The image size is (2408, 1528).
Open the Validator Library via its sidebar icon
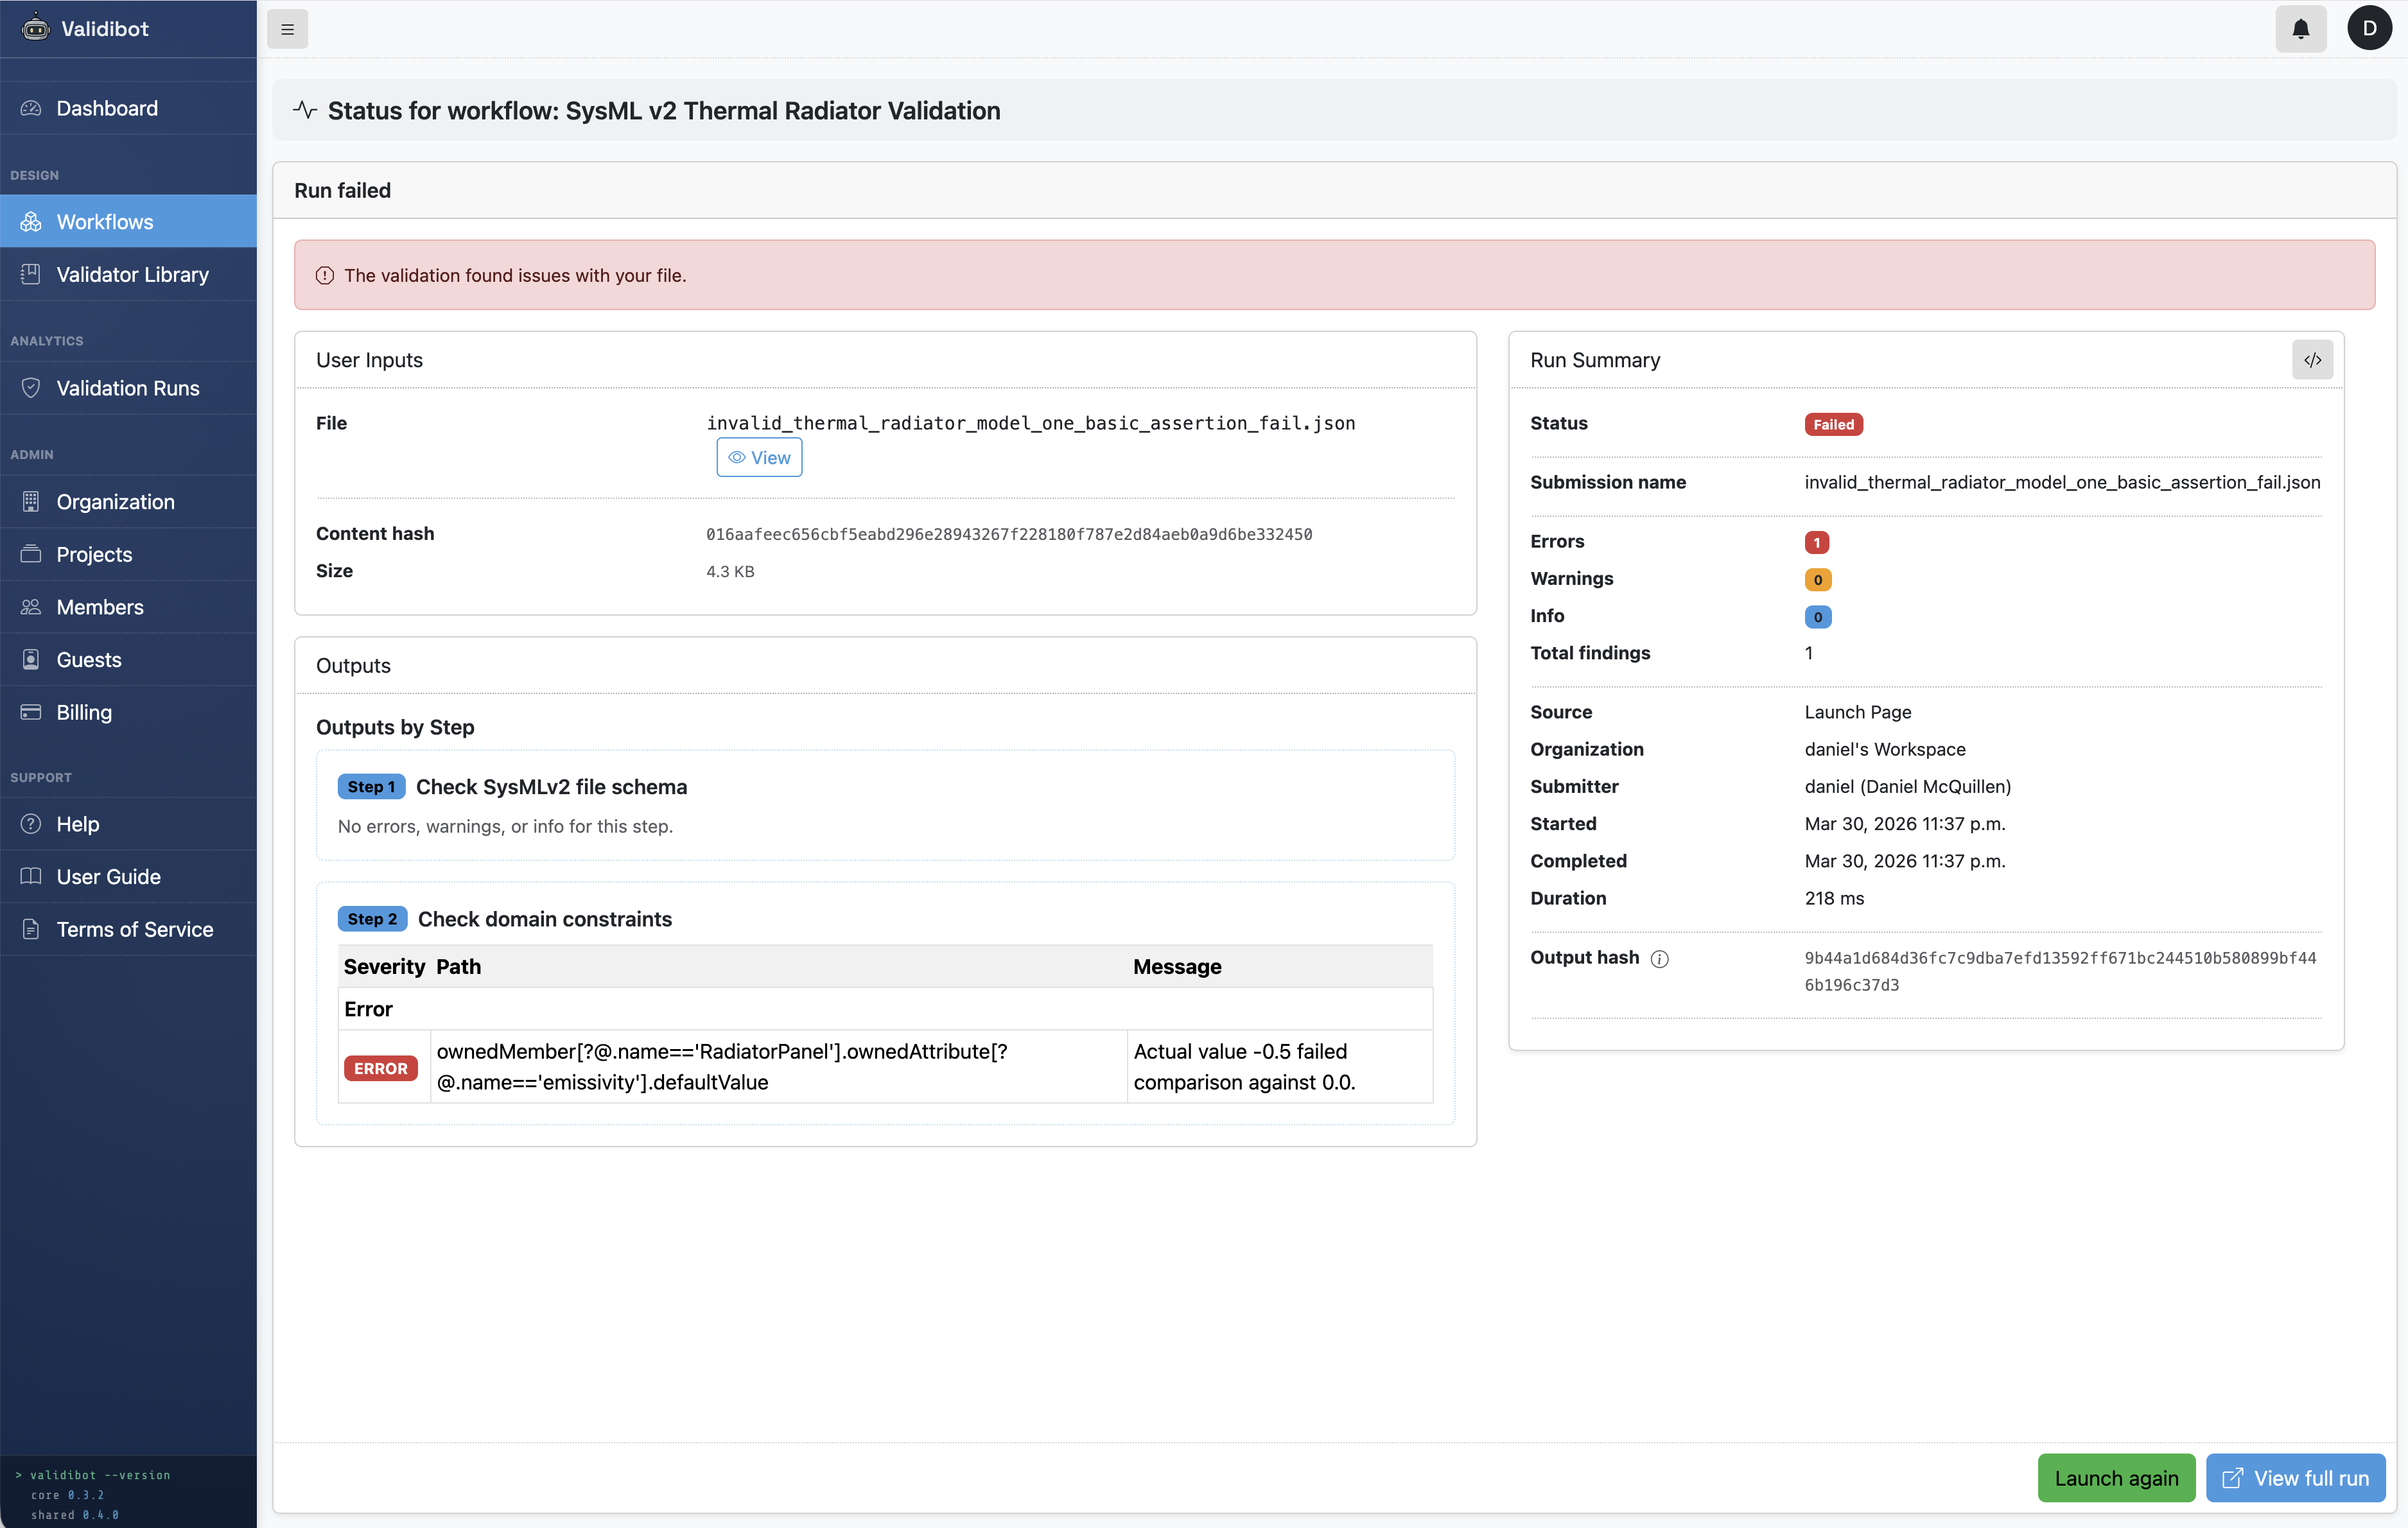point(30,274)
